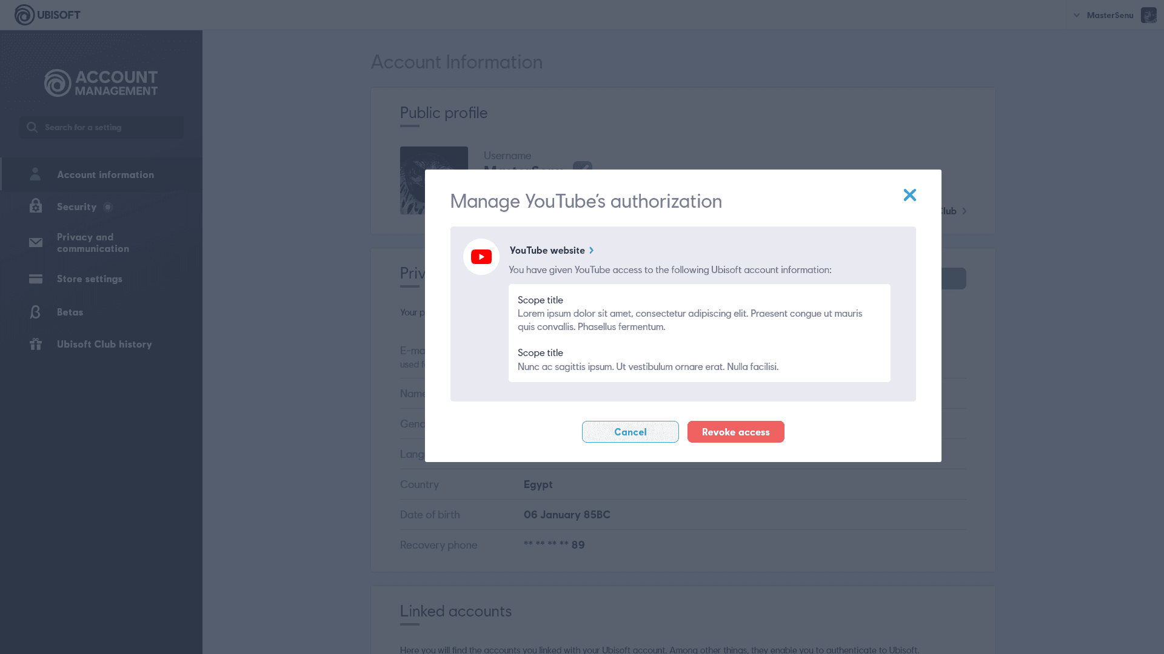Click the Store settings card icon
This screenshot has width=1164, height=654.
click(x=35, y=279)
